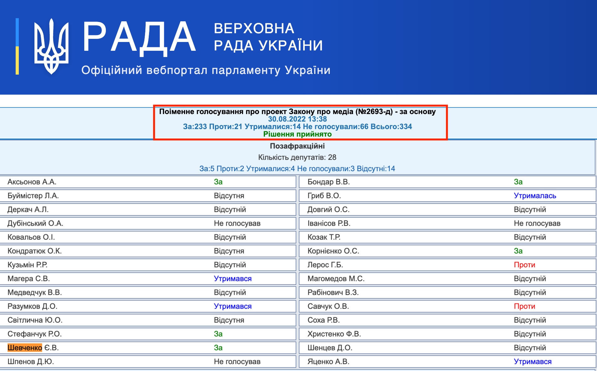Select deputy name Разумков Д.О.

pos(32,306)
